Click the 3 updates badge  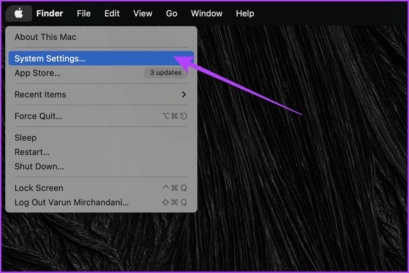(166, 73)
